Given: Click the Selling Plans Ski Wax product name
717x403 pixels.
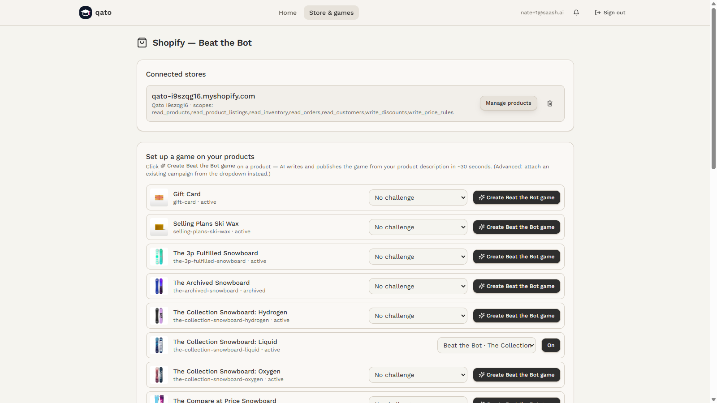Looking at the screenshot, I should click(206, 223).
